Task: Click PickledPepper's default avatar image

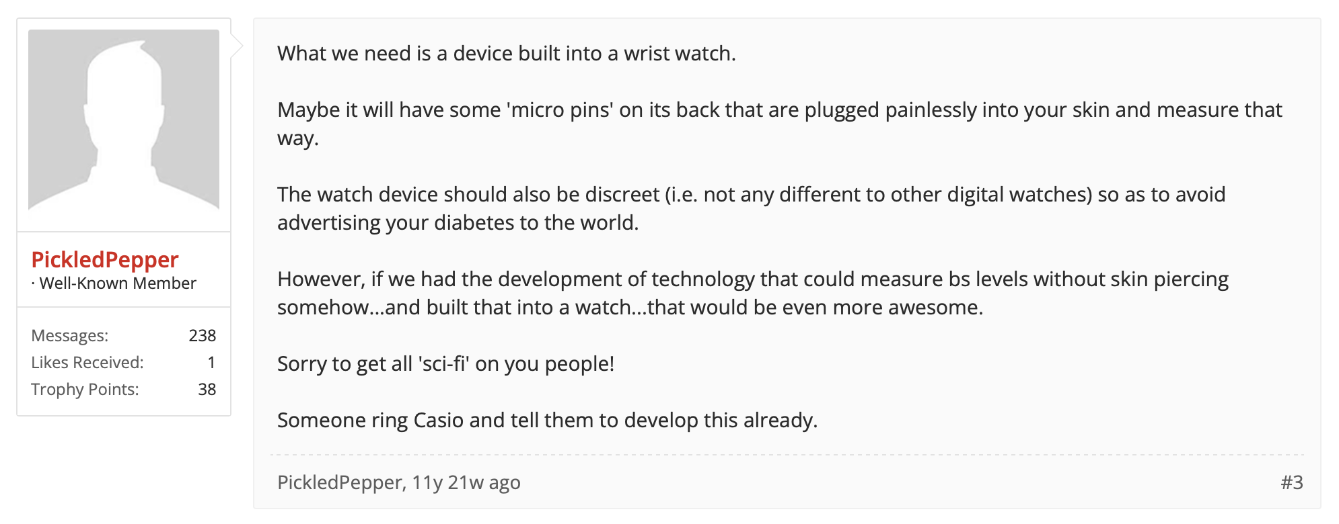Action: 124,120
